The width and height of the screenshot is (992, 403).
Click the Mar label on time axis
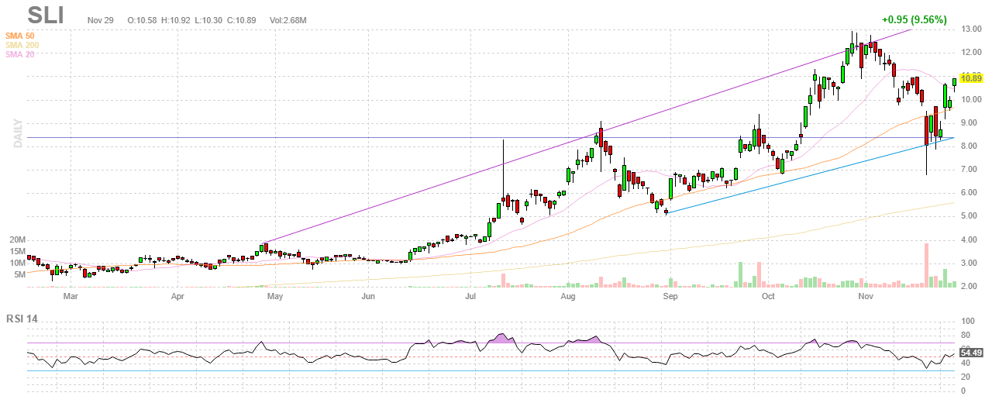[71, 296]
